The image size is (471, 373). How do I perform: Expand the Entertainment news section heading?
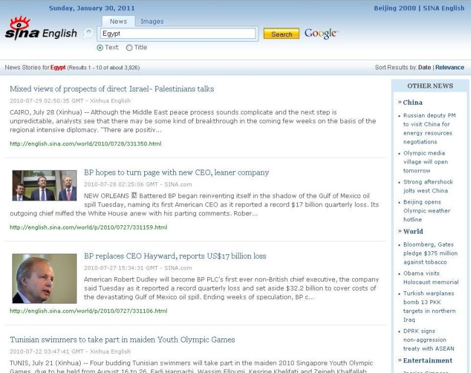coord(427,360)
